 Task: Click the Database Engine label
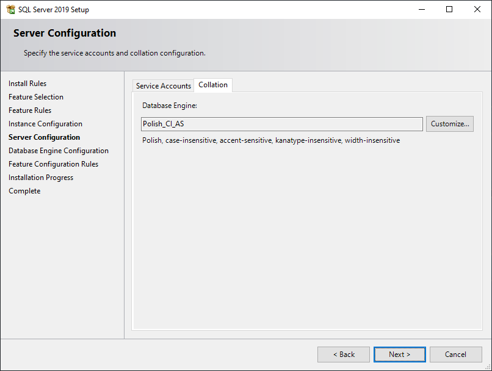coord(170,106)
